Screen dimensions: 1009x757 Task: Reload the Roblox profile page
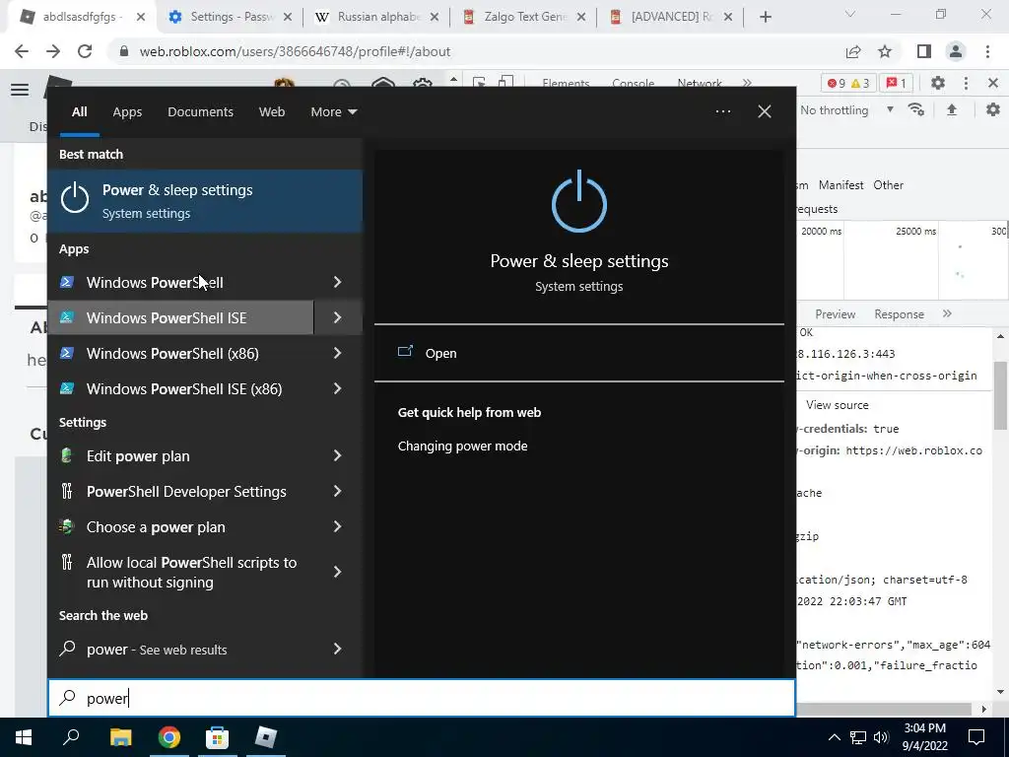click(x=85, y=51)
